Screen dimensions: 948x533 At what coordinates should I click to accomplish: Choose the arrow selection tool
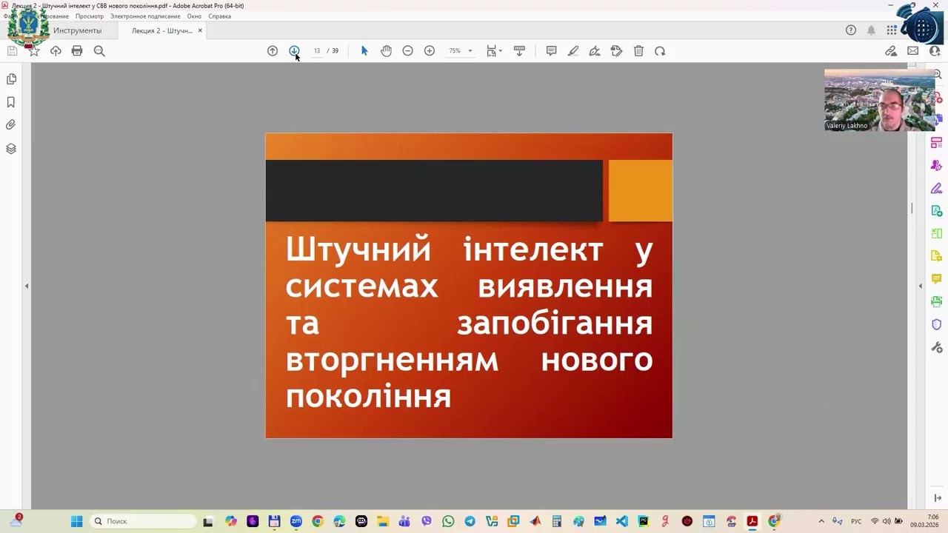click(x=364, y=51)
